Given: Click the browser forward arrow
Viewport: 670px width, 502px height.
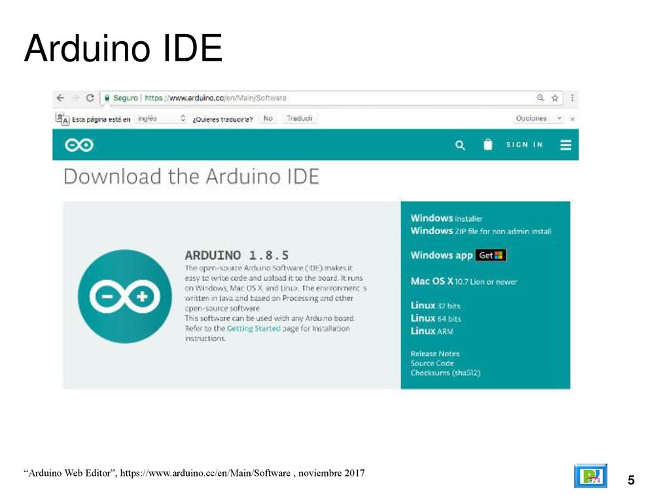Looking at the screenshot, I should 75,98.
